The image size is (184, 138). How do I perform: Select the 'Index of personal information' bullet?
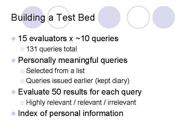coord(71,113)
